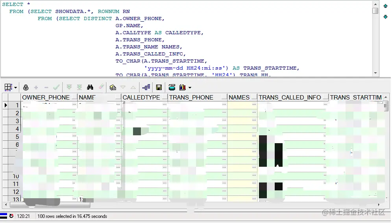Viewport: 392px width, 223px height.
Task: Post changes with the checkmark icon
Action: point(57,87)
